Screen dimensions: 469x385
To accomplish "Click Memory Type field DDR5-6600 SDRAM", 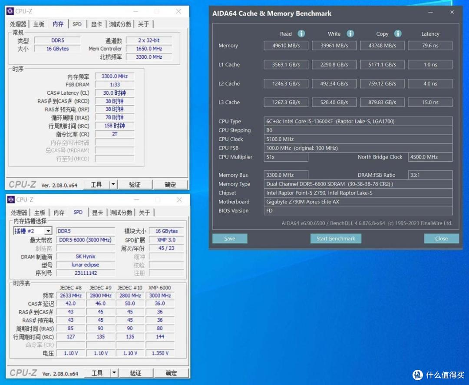I will click(x=358, y=184).
